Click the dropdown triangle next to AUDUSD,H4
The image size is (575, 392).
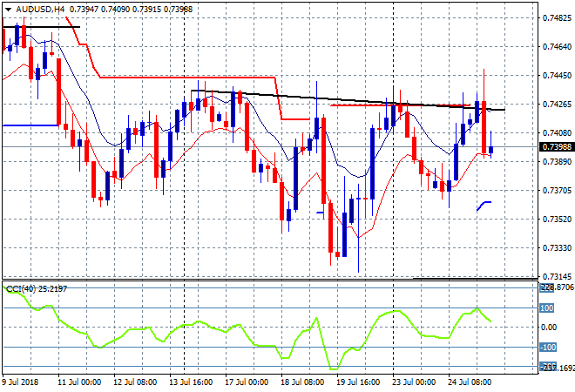click(8, 10)
